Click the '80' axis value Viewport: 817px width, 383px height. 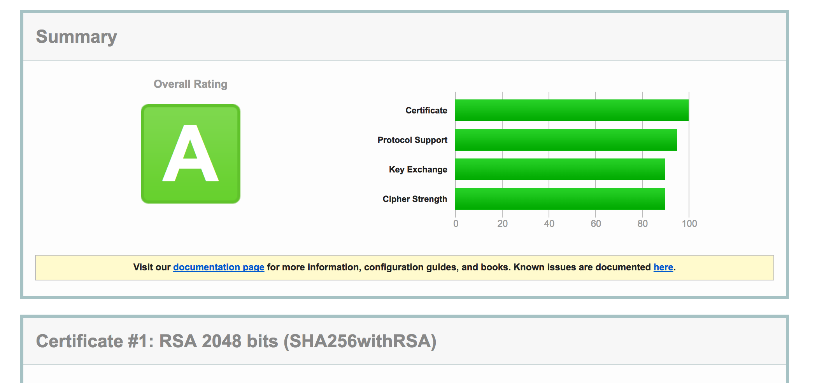(643, 224)
